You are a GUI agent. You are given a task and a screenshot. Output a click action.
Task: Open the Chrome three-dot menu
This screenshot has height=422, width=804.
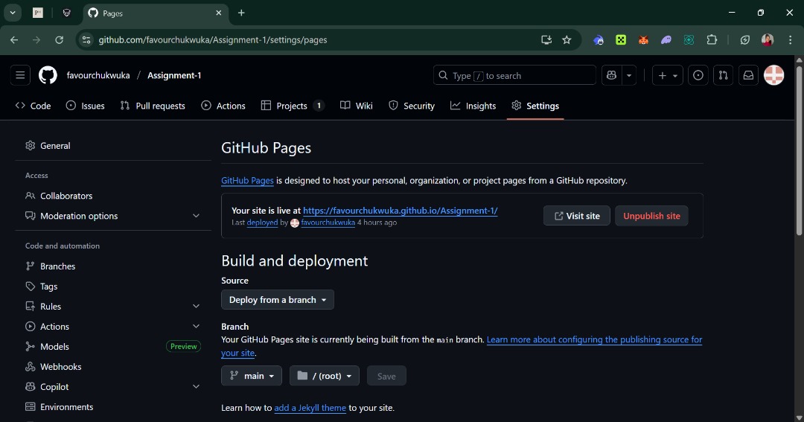click(790, 40)
